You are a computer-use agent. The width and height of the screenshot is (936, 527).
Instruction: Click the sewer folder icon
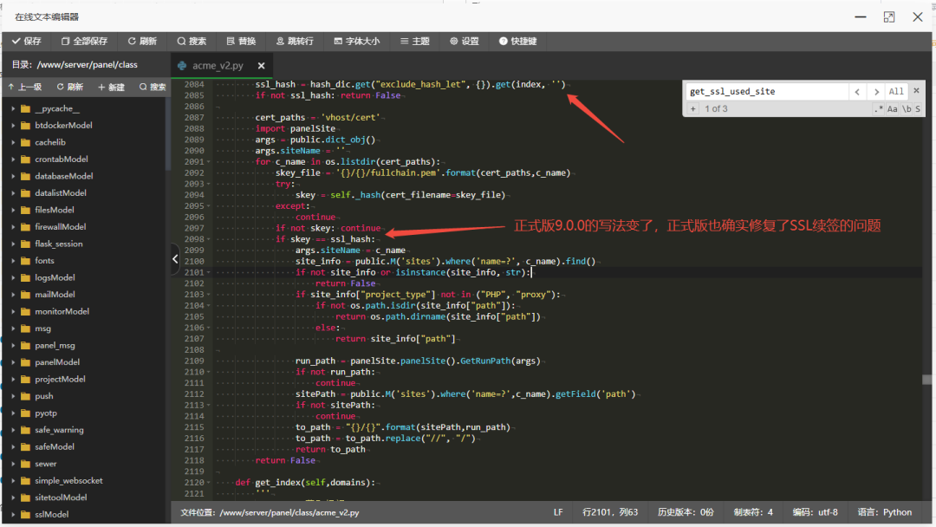click(25, 464)
